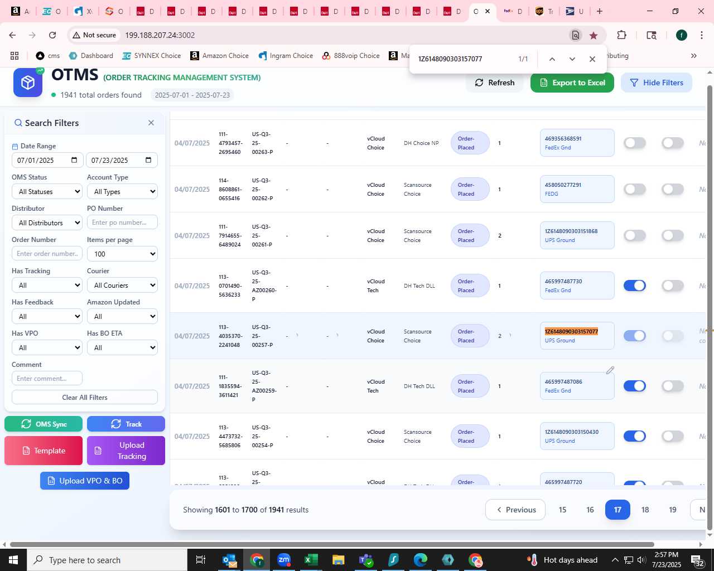Open Account Type dropdown
Screen dimensions: 714x571
[122, 191]
